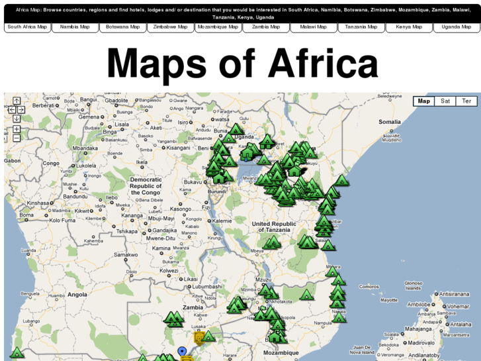The height and width of the screenshot is (361, 481).
Task: Click the United Republic of Tanzania label
Action: 274,227
